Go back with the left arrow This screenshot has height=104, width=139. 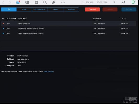point(3,2)
